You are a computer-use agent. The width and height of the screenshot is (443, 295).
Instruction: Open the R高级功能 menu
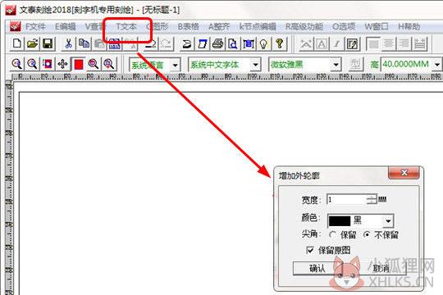[304, 27]
